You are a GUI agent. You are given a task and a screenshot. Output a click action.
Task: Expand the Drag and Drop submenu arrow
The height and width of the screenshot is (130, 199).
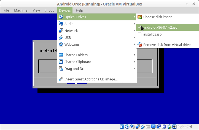click(134, 69)
